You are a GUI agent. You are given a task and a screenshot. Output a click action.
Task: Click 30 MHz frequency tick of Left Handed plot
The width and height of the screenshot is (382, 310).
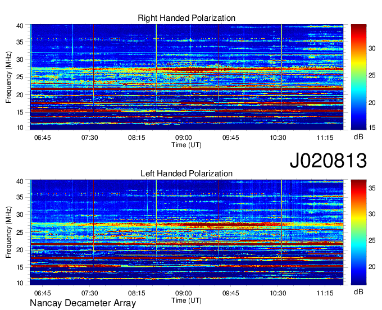click(x=20, y=215)
